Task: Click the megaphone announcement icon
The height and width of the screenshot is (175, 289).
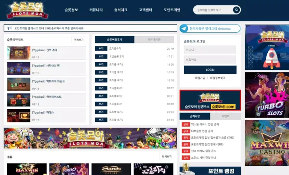Action: 10,28
